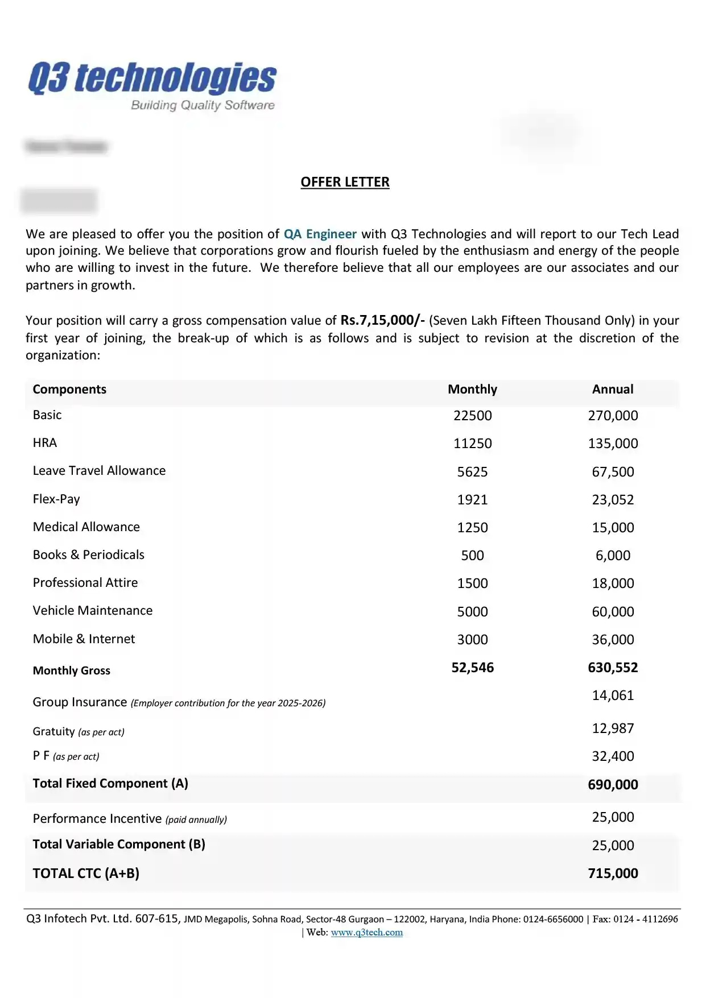
Task: Click the OFFER LETTER heading
Action: 345,182
